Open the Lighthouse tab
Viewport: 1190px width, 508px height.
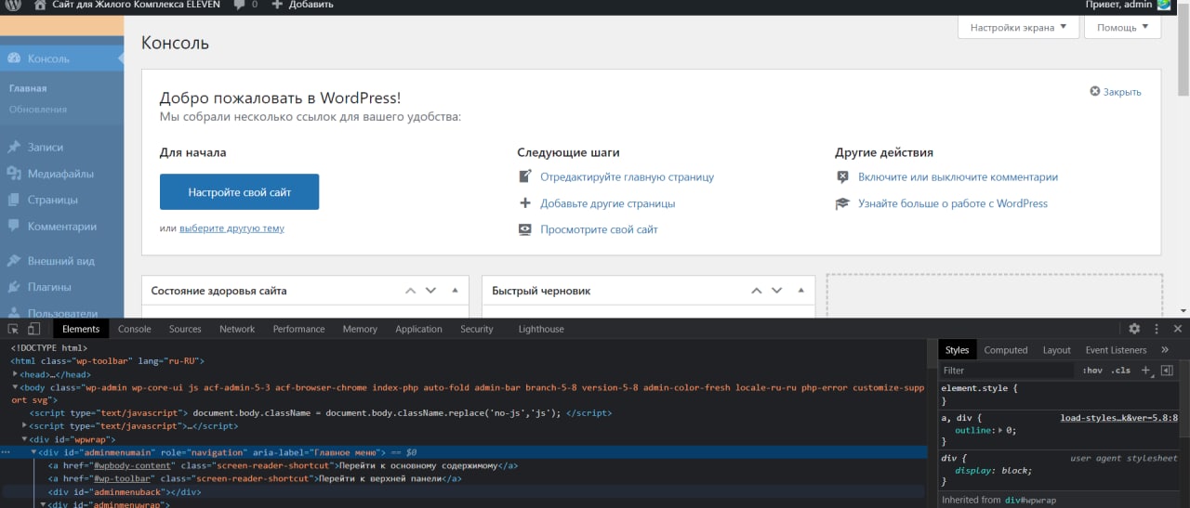[541, 329]
